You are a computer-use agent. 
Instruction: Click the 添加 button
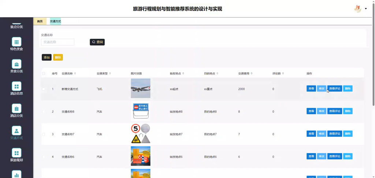47,57
